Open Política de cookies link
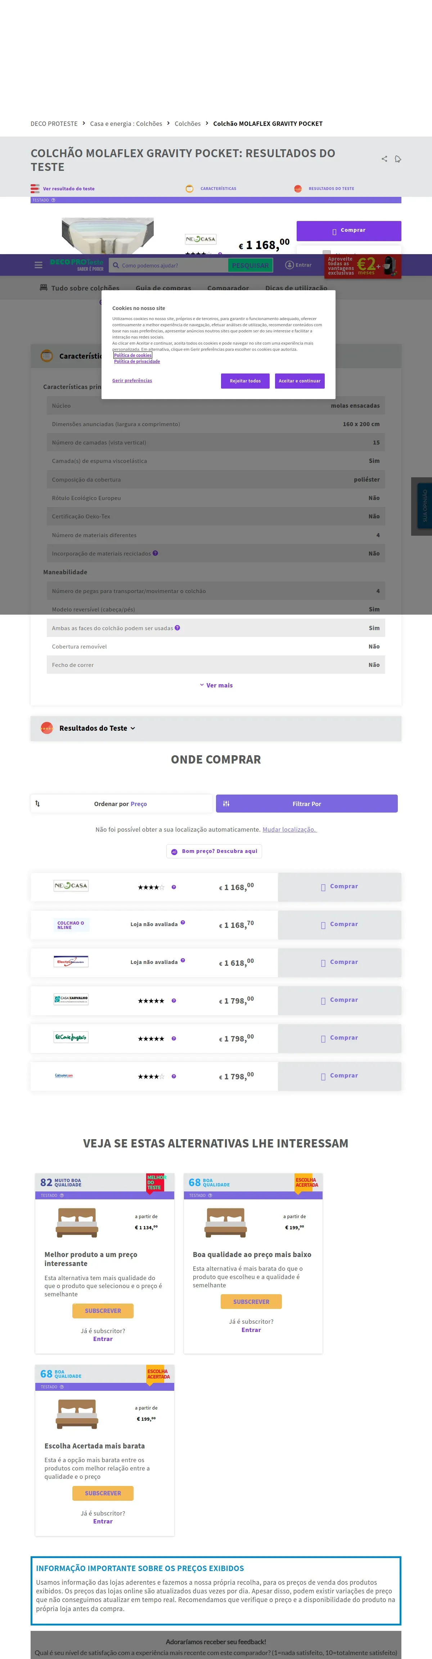Screen dimensions: 432x1659 (133, 355)
